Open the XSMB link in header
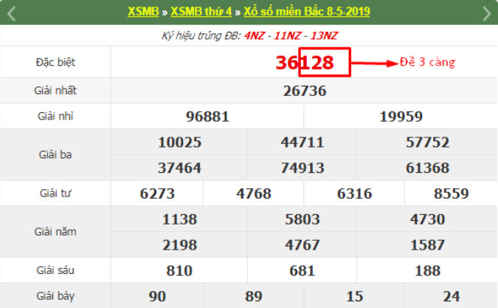 [x=142, y=12]
